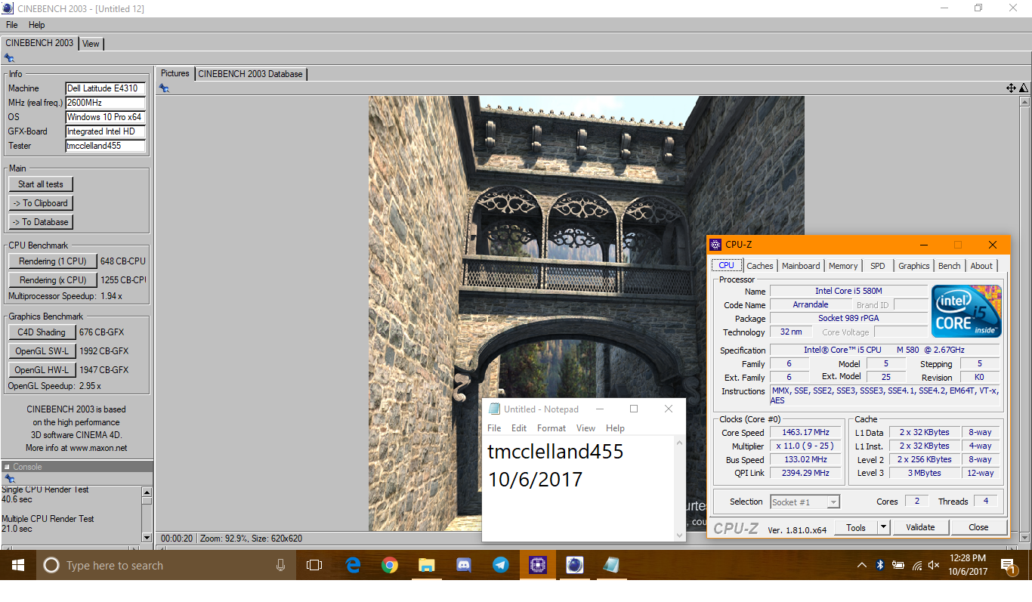Open Task View from taskbar
This screenshot has width=1032, height=602.
[314, 565]
